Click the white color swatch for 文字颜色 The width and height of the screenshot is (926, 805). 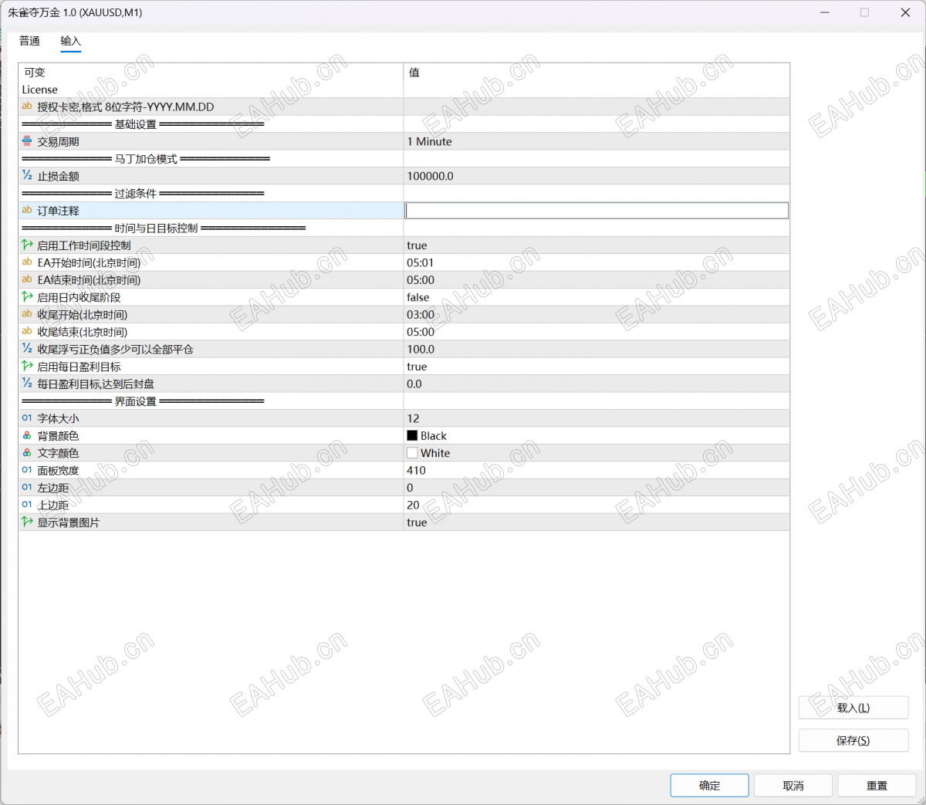pyautogui.click(x=412, y=453)
